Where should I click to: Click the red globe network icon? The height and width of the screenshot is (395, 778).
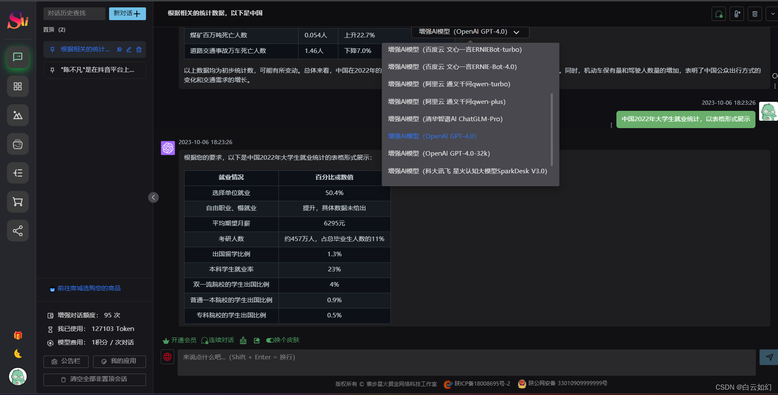click(x=167, y=357)
